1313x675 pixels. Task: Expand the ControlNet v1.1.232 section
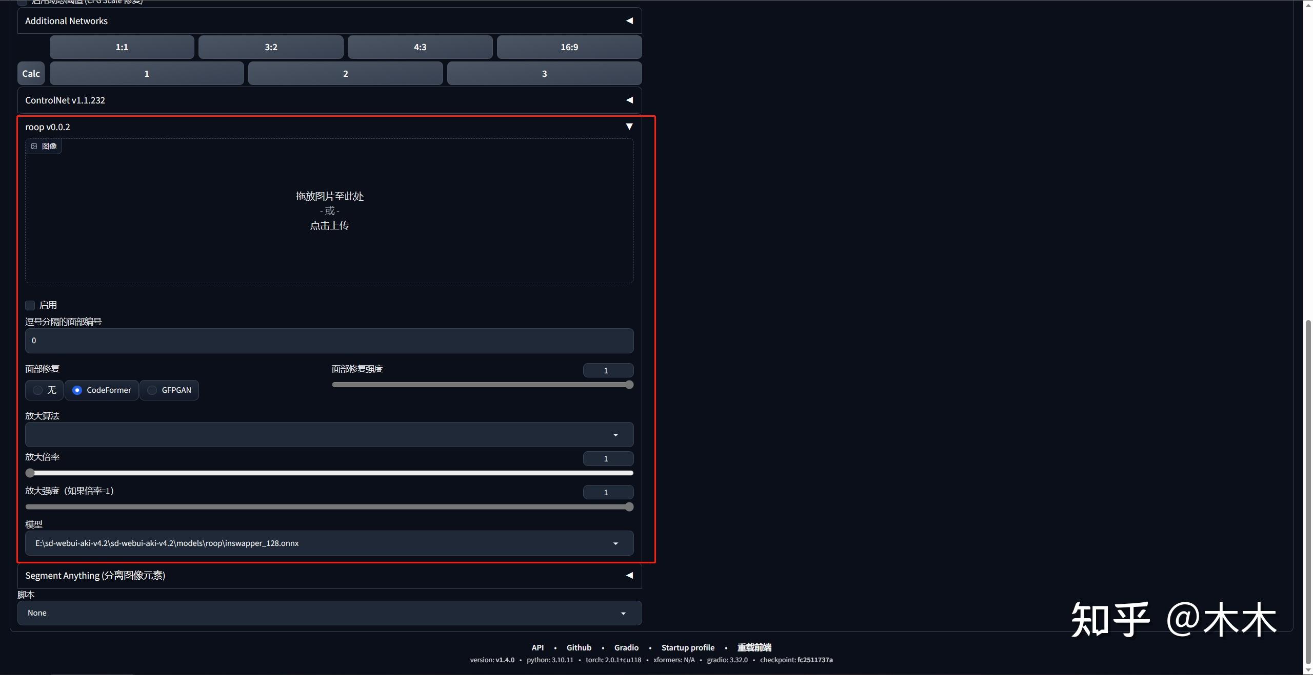click(629, 100)
